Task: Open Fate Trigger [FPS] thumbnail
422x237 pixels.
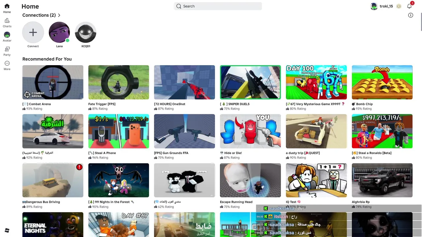Action: 119,82
